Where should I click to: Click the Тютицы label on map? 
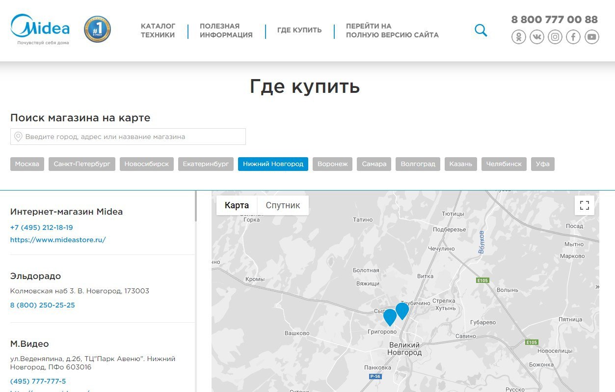(x=453, y=214)
